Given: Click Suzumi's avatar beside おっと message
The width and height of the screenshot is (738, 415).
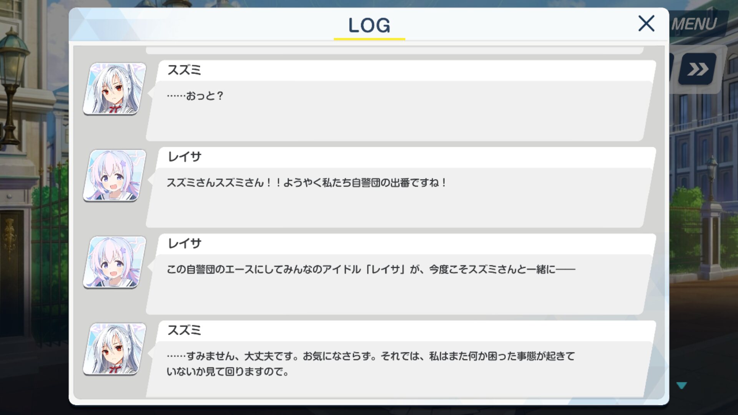Looking at the screenshot, I should tap(115, 89).
